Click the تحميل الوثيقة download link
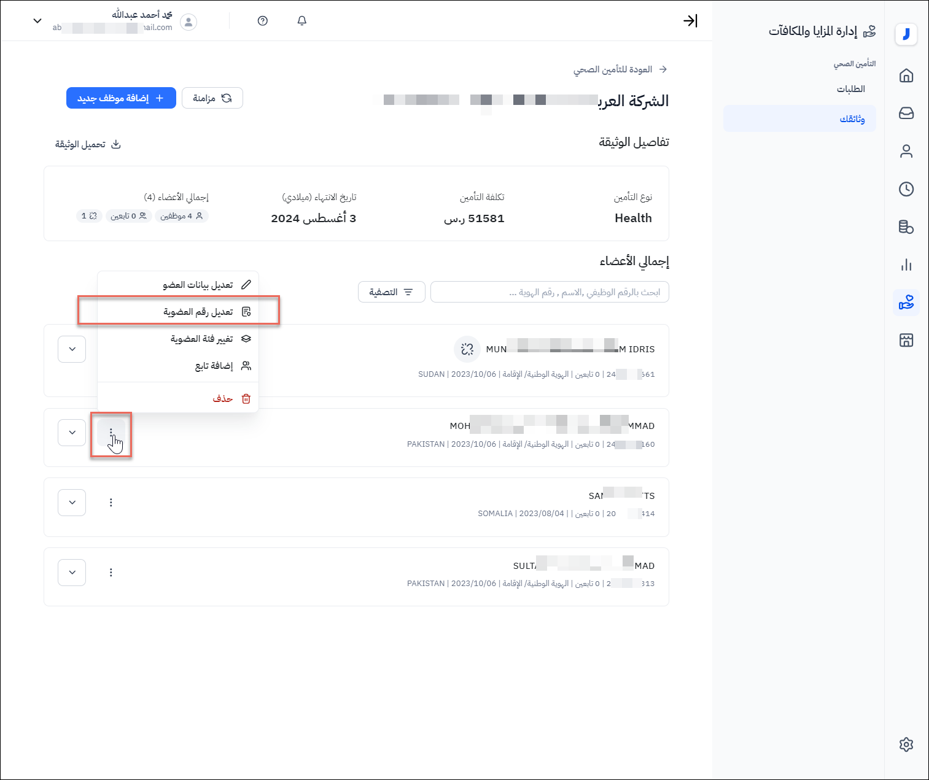Viewport: 929px width, 780px height. (88, 144)
